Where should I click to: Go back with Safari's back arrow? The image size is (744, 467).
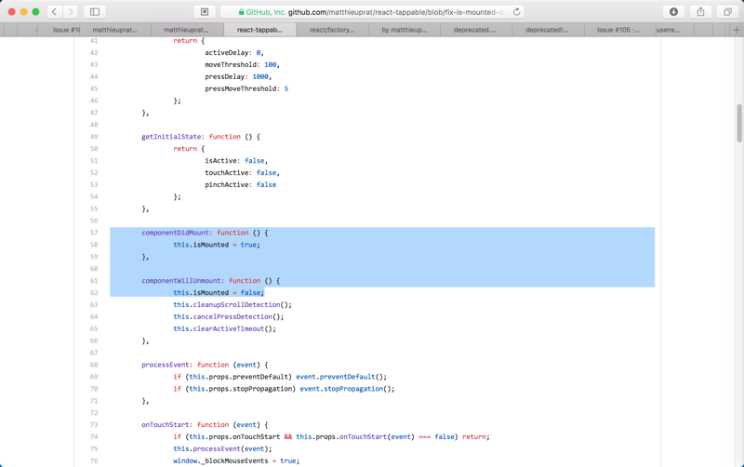tap(54, 12)
